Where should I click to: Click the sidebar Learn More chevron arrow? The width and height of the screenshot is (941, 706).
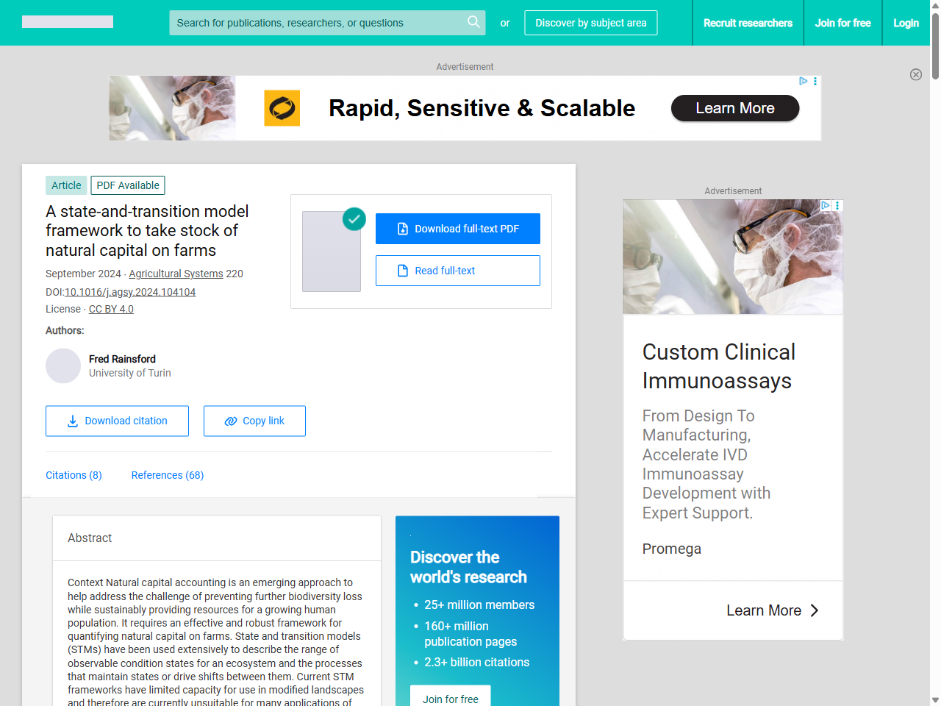[815, 610]
